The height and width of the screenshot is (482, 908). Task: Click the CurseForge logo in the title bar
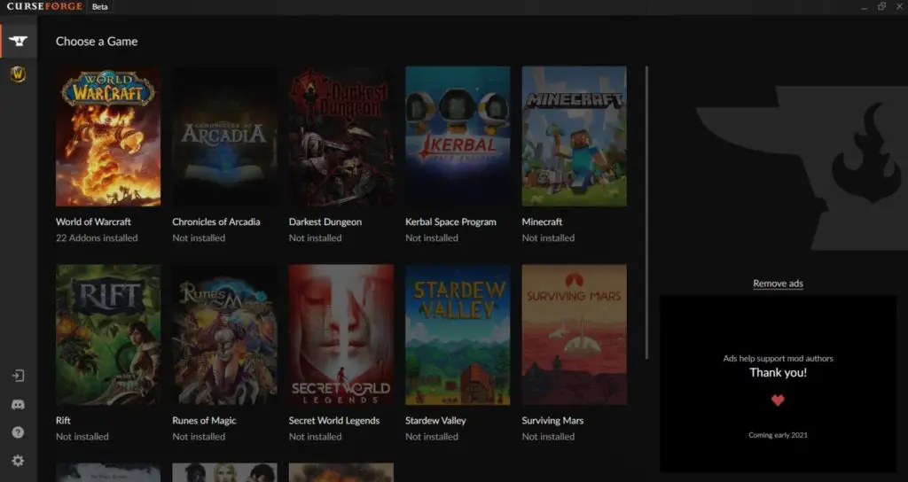(44, 6)
